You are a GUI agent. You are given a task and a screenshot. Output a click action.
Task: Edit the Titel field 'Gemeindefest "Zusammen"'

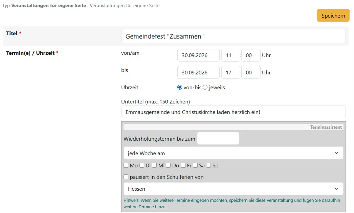tap(233, 36)
